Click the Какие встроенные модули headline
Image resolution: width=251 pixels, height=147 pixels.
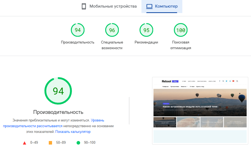pyautogui.click(x=190, y=107)
